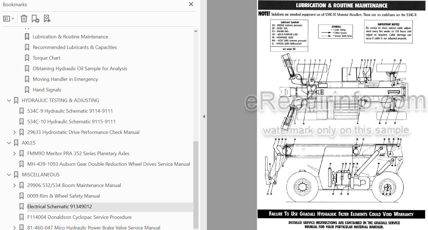Delete selected bookmark with trash icon
The image size is (428, 230).
24,19
